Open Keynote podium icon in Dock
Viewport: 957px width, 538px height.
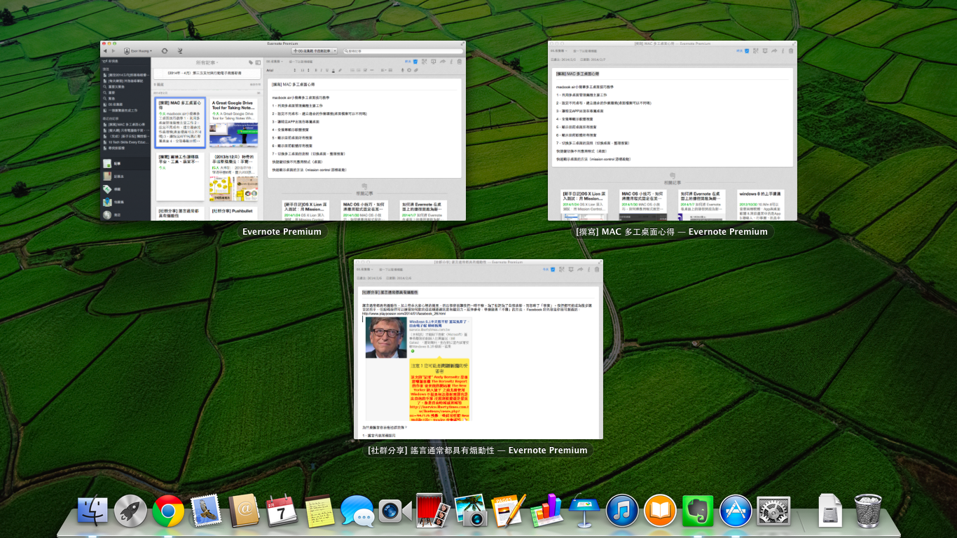coord(584,511)
